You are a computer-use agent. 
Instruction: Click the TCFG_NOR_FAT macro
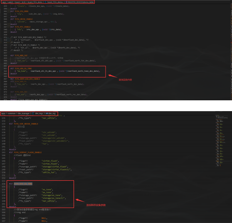point(21,56)
